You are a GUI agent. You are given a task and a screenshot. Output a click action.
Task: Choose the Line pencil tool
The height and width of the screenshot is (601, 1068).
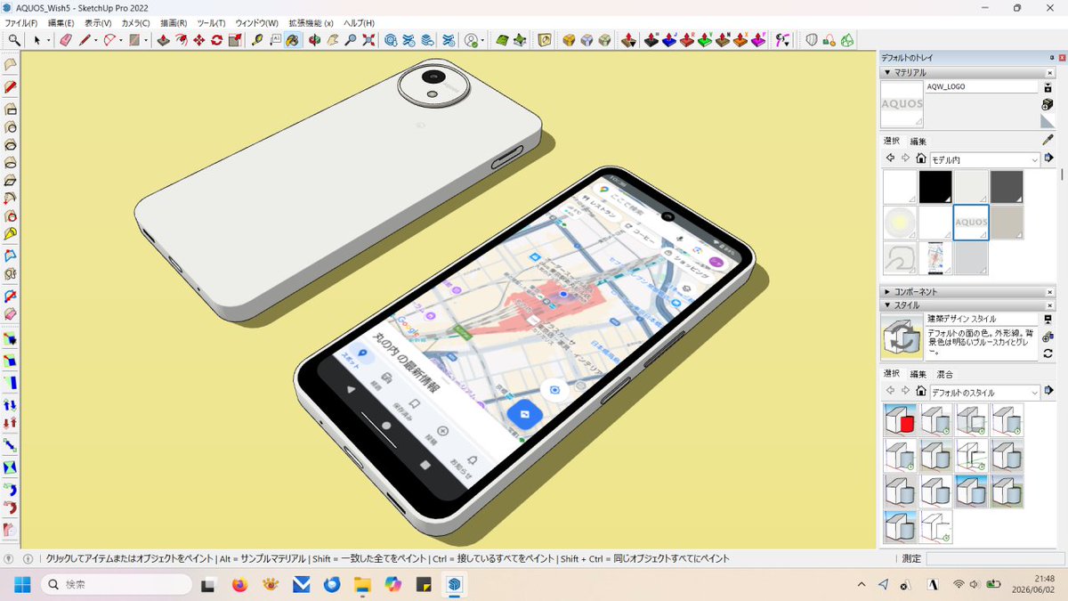click(x=84, y=40)
